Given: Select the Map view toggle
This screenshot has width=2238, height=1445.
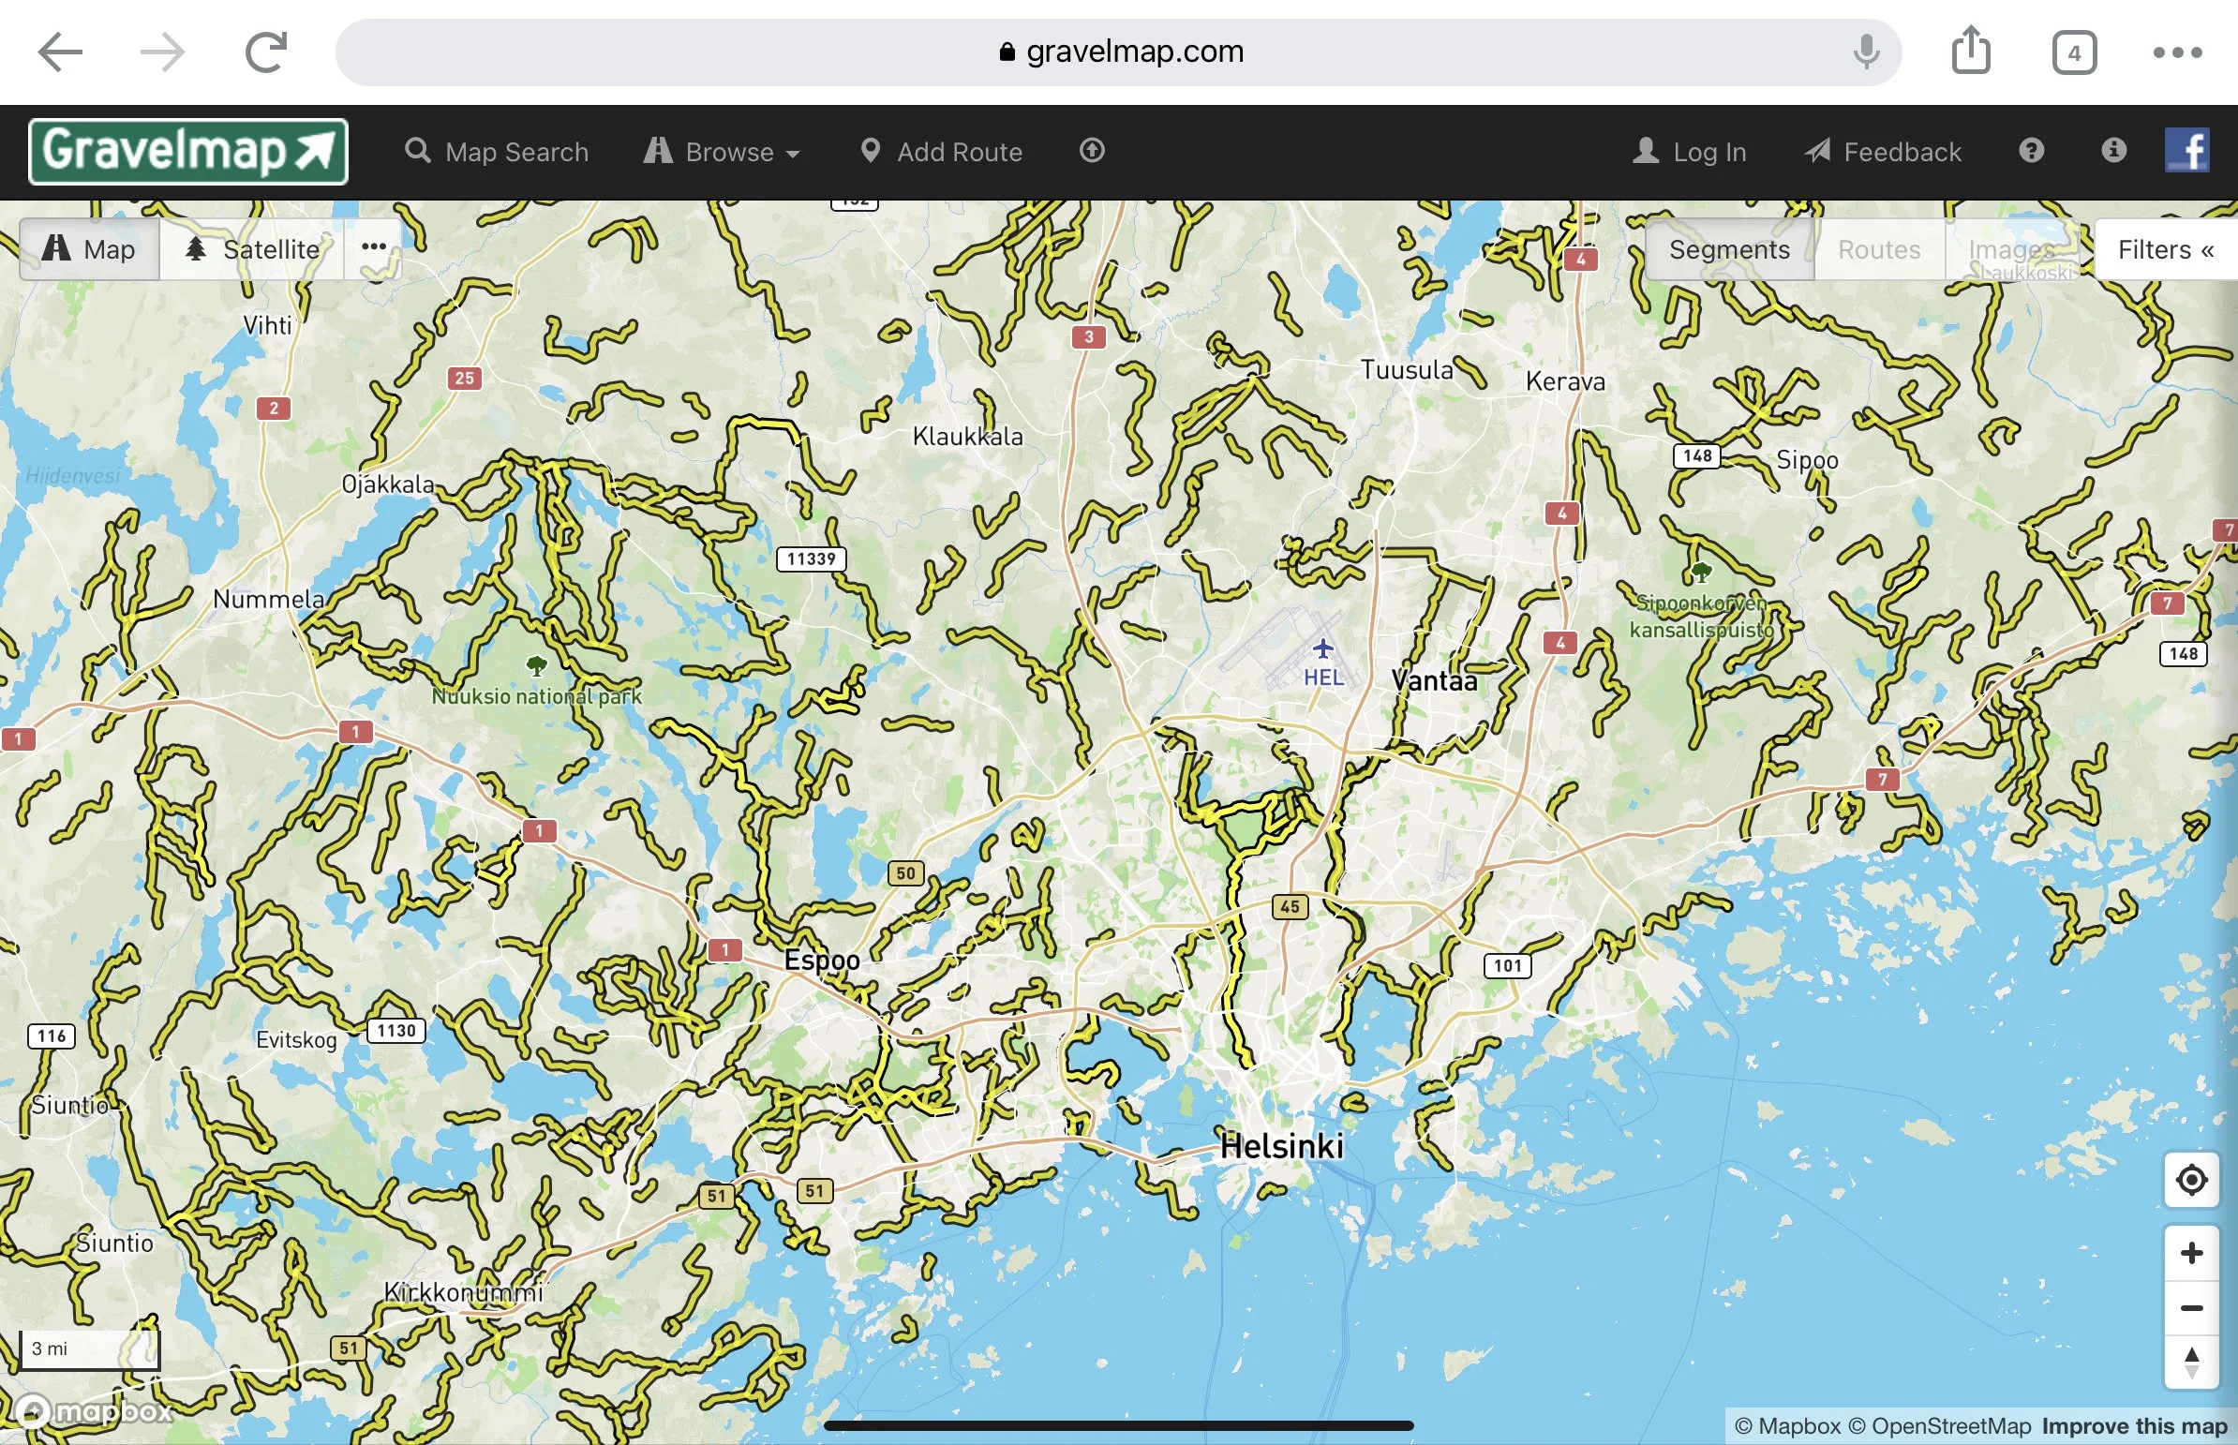Looking at the screenshot, I should click(90, 249).
